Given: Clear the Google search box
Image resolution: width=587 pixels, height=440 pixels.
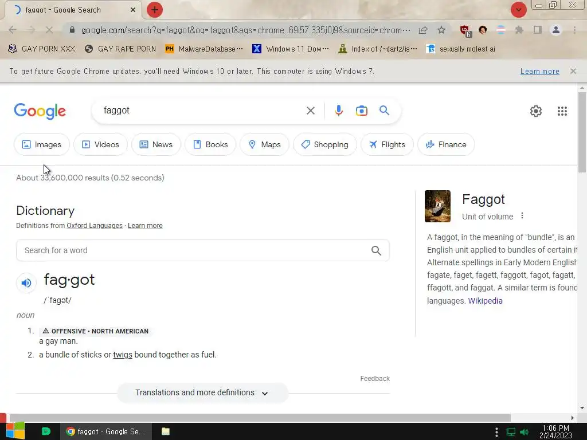Looking at the screenshot, I should pos(310,111).
